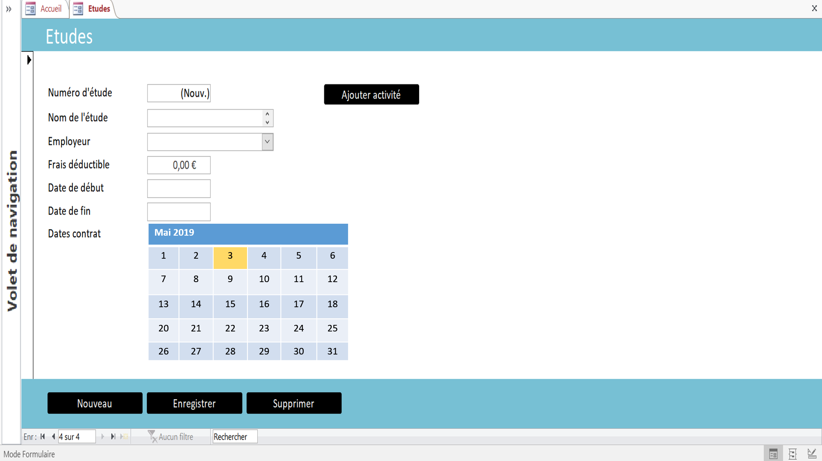Image resolution: width=822 pixels, height=461 pixels.
Task: Expand the navigation pane chevron
Action: click(x=9, y=9)
